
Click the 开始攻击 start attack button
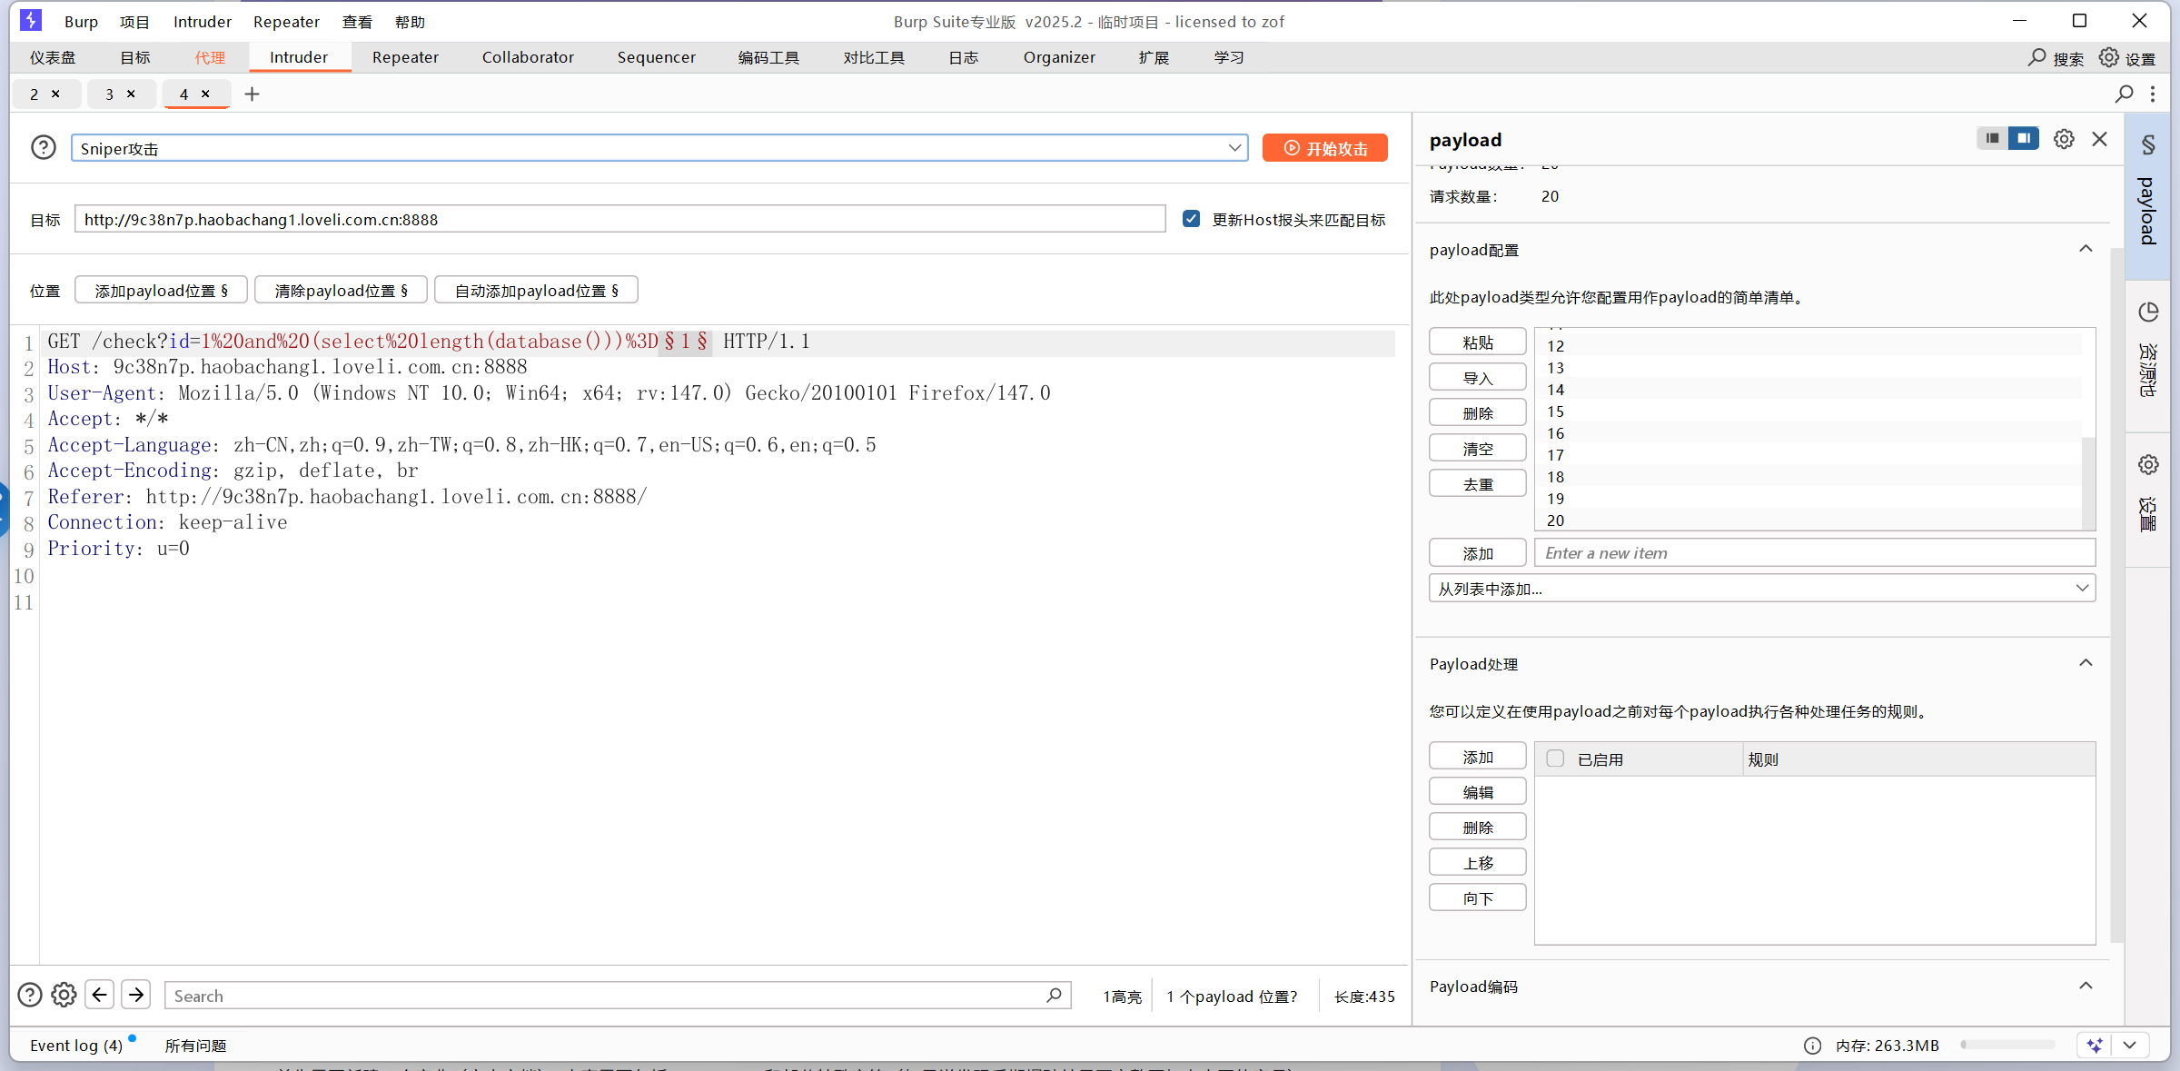1325,148
